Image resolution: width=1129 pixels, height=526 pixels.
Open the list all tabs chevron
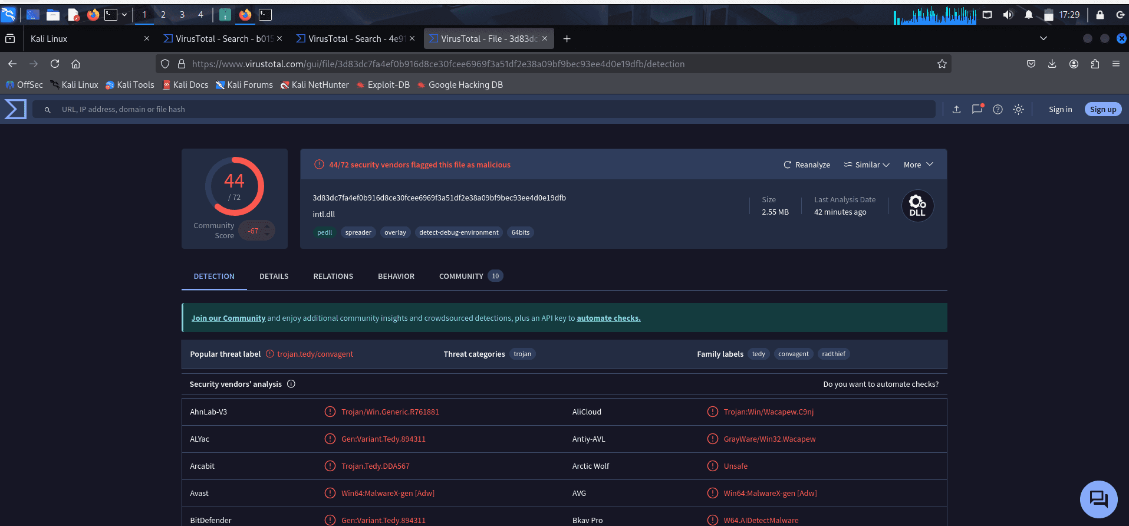point(1044,38)
